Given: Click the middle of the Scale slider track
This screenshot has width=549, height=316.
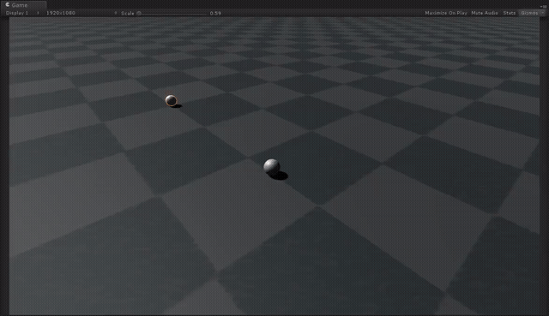Looking at the screenshot, I should point(172,14).
